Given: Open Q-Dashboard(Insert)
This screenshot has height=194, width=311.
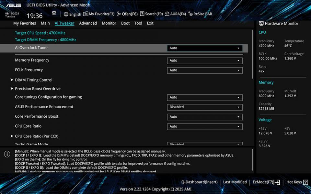Looking at the screenshot, I should pos(200,182).
